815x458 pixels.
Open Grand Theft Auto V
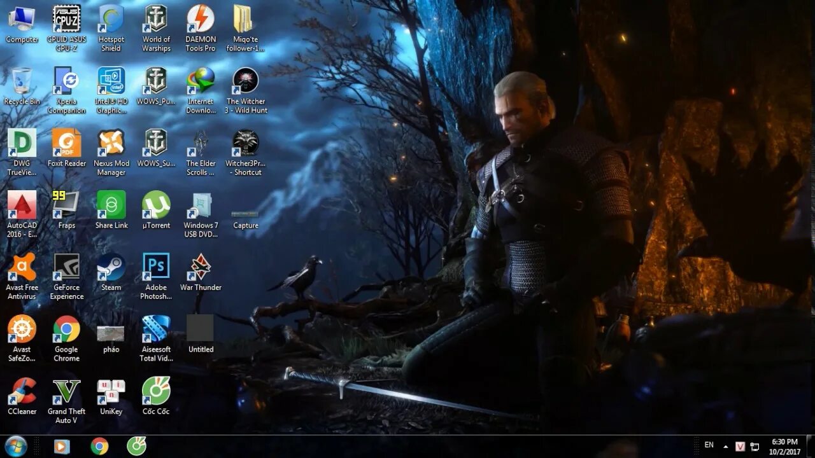66,400
